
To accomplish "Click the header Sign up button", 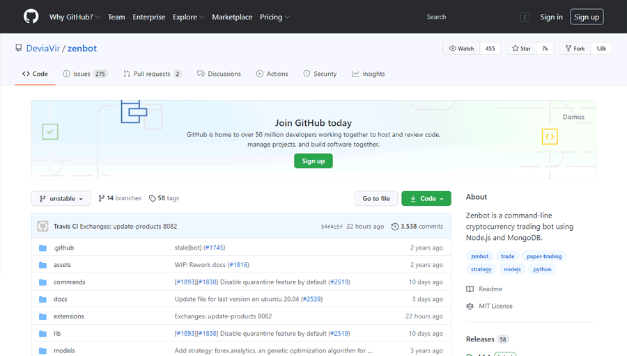I will (587, 17).
